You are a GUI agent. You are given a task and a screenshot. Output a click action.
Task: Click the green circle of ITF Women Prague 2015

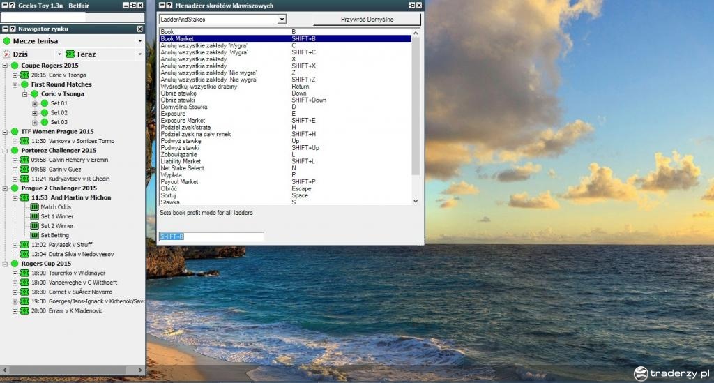(x=15, y=132)
